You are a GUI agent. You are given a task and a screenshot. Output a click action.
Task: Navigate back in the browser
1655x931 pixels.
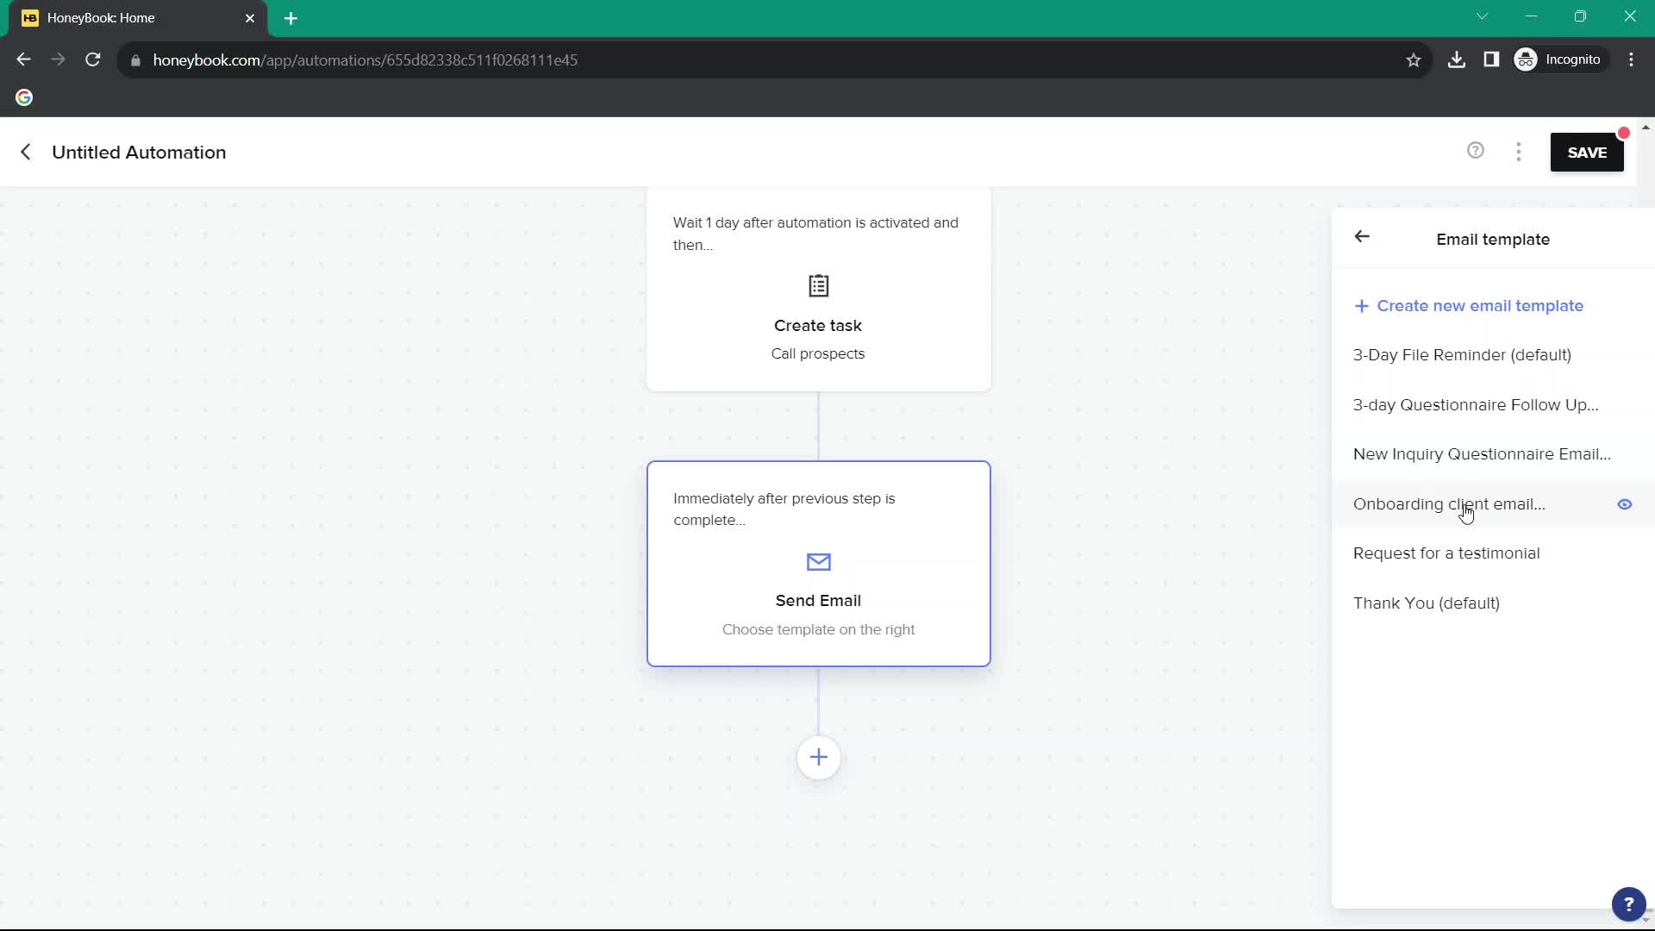tap(24, 59)
